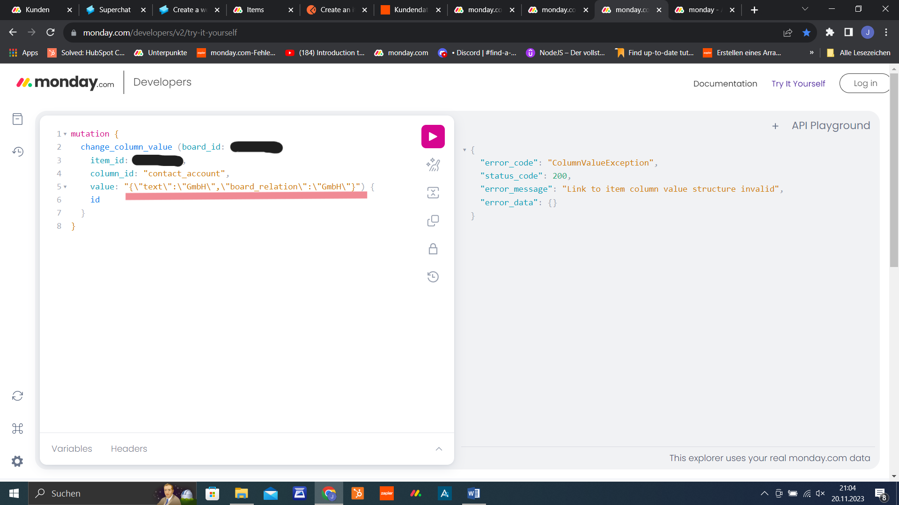Run the GraphQL mutation with play button
Viewport: 899px width, 505px height.
point(433,137)
